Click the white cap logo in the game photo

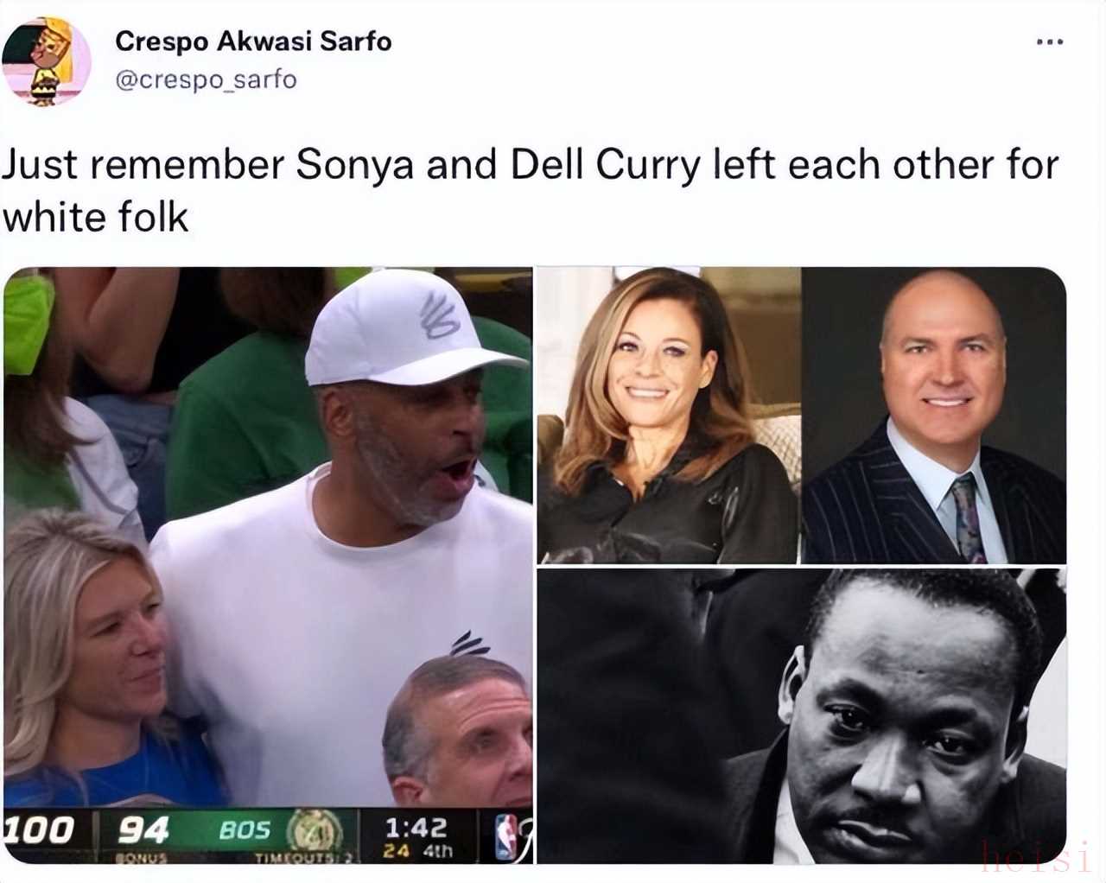(440, 315)
